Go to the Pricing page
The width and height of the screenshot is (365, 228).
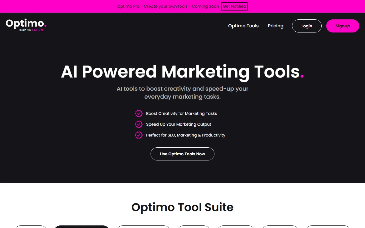click(x=275, y=26)
